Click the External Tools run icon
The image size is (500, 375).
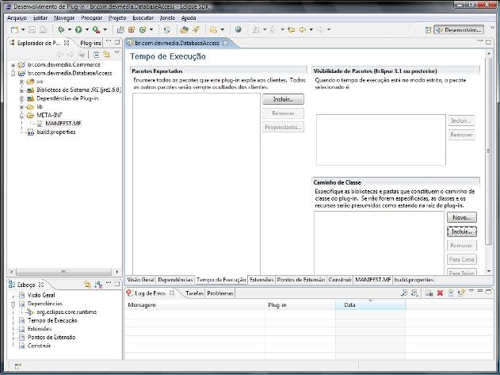point(96,29)
